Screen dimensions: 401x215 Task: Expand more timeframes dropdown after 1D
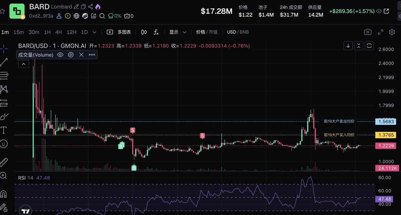(95, 32)
